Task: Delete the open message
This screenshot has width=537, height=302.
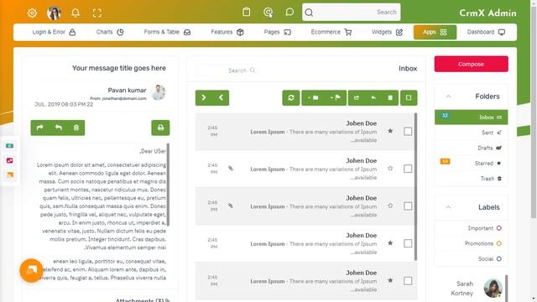Action: point(76,128)
